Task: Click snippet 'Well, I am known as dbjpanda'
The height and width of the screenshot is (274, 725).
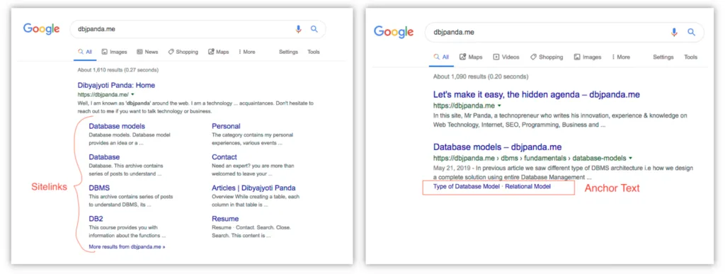Action: click(x=195, y=107)
